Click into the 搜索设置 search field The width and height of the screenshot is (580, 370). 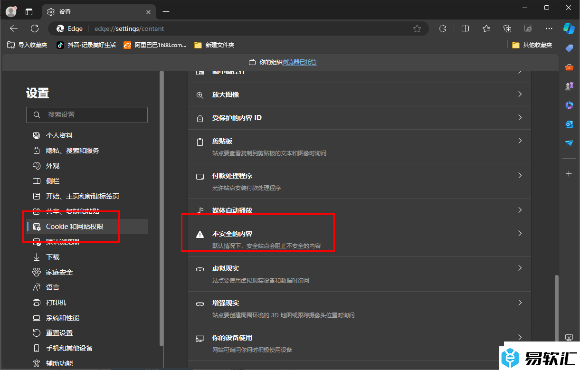(87, 115)
